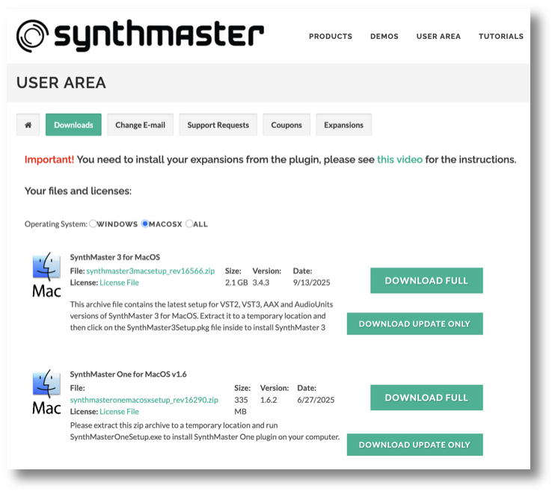The image size is (555, 494).
Task: Click Mac icon for SynthMaster 3
Action: tap(46, 275)
